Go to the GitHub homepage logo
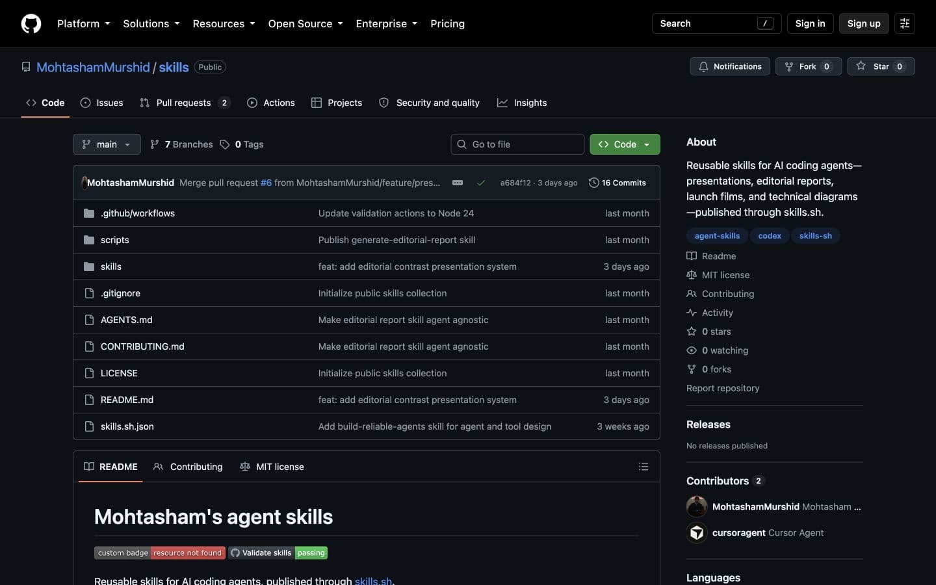The image size is (936, 585). click(31, 23)
